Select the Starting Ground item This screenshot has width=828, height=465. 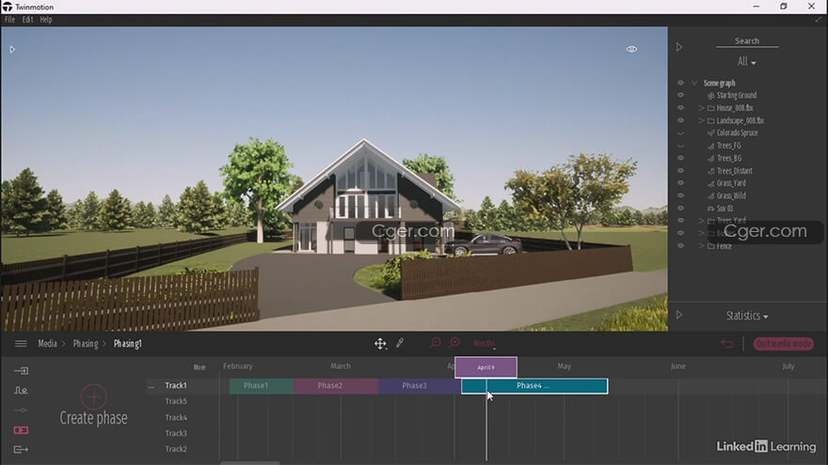pos(736,96)
